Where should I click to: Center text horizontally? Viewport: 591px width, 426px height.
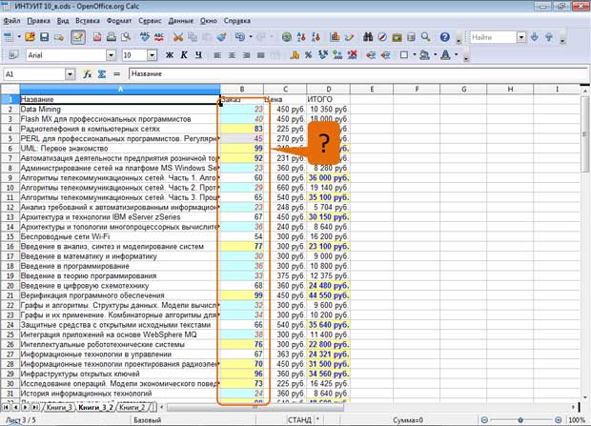[x=232, y=55]
